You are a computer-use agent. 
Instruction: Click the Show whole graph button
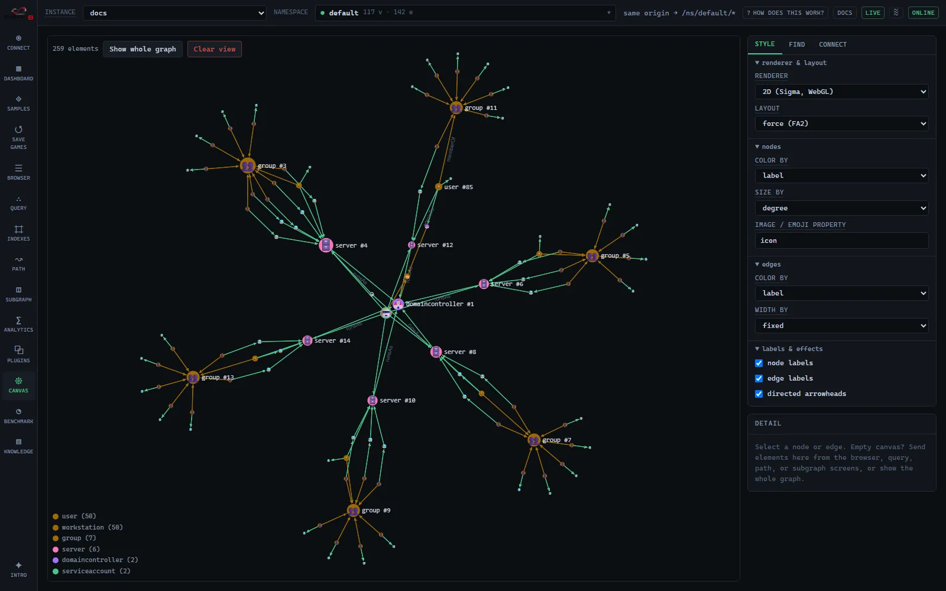pyautogui.click(x=142, y=49)
